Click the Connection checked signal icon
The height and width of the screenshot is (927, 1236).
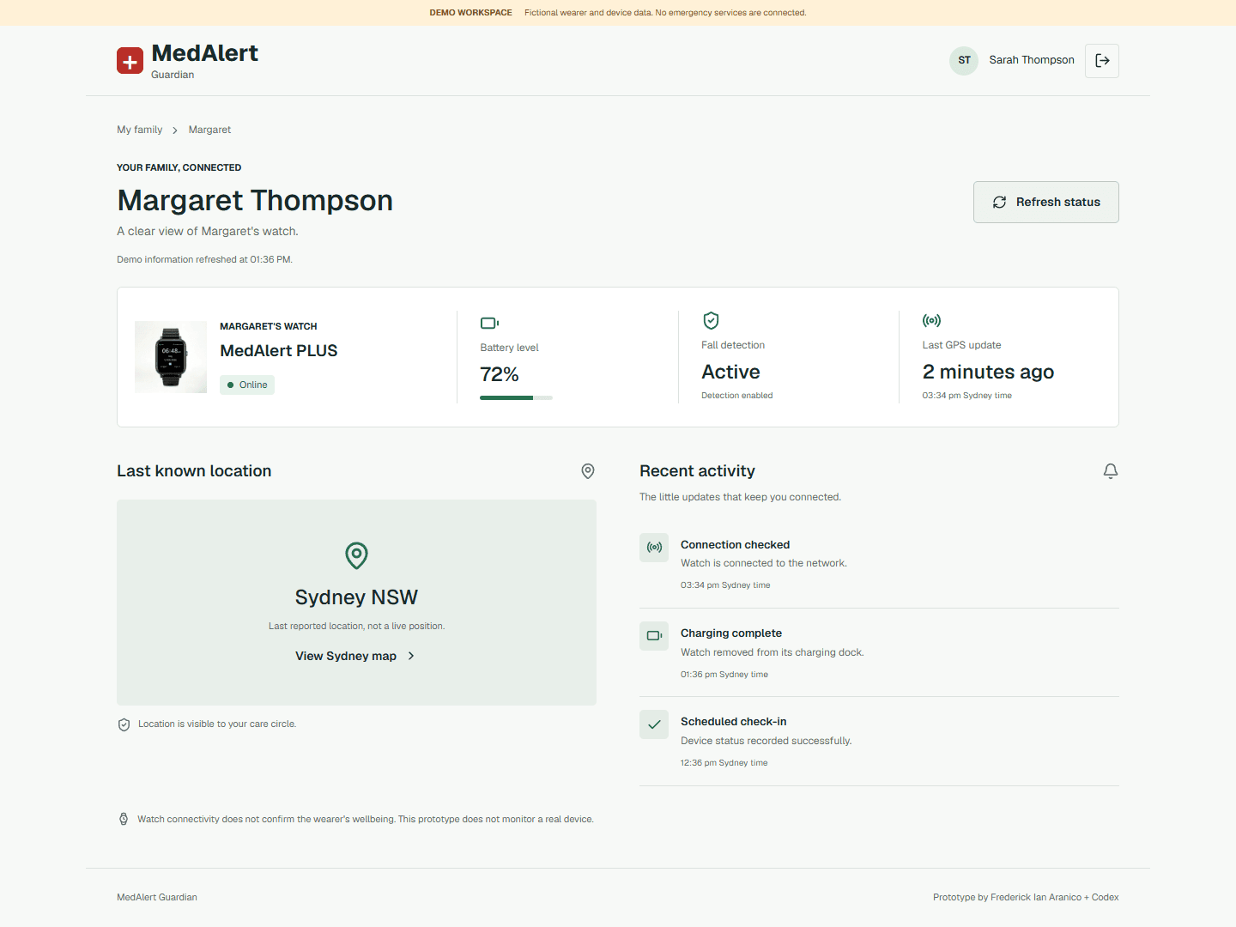coord(654,548)
